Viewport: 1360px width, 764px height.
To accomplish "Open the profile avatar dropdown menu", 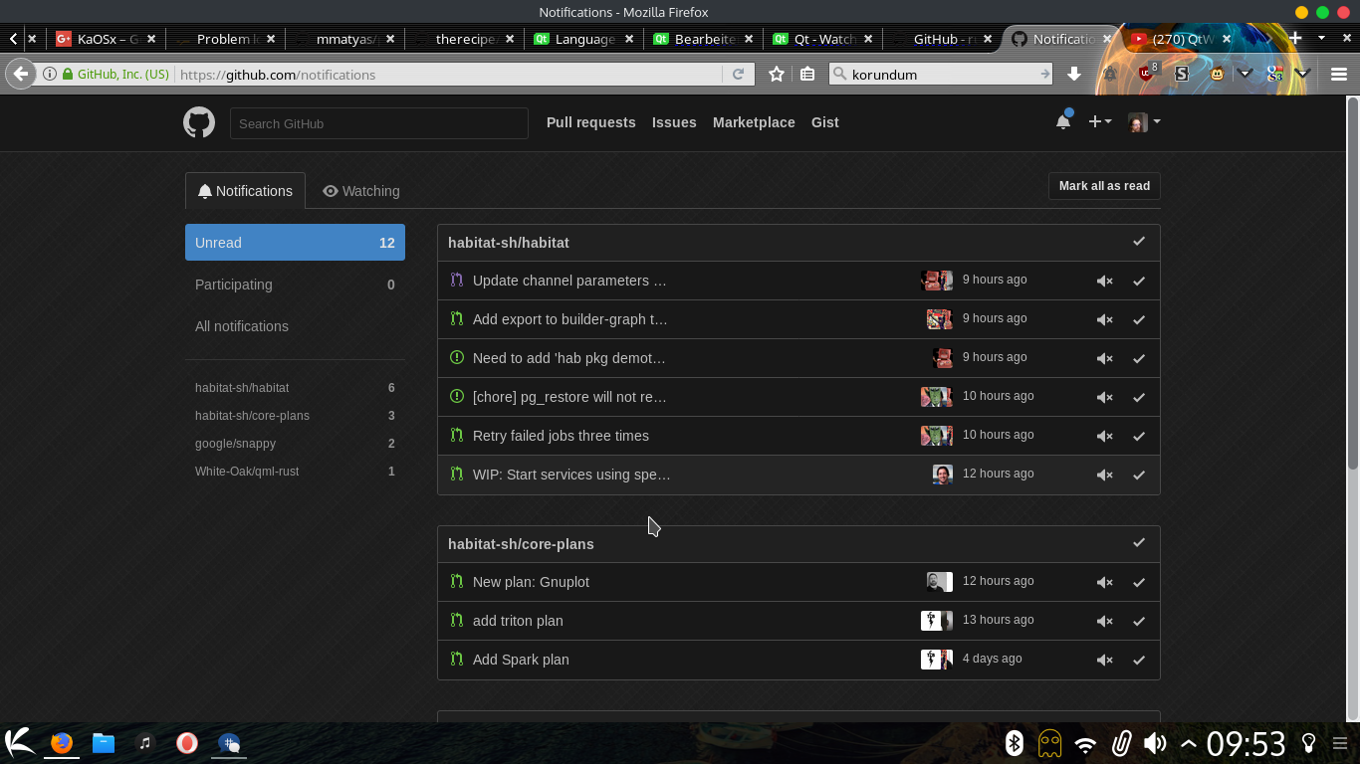I will [1143, 121].
